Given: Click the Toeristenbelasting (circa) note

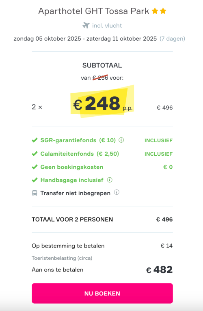Looking at the screenshot, I should [x=62, y=258].
